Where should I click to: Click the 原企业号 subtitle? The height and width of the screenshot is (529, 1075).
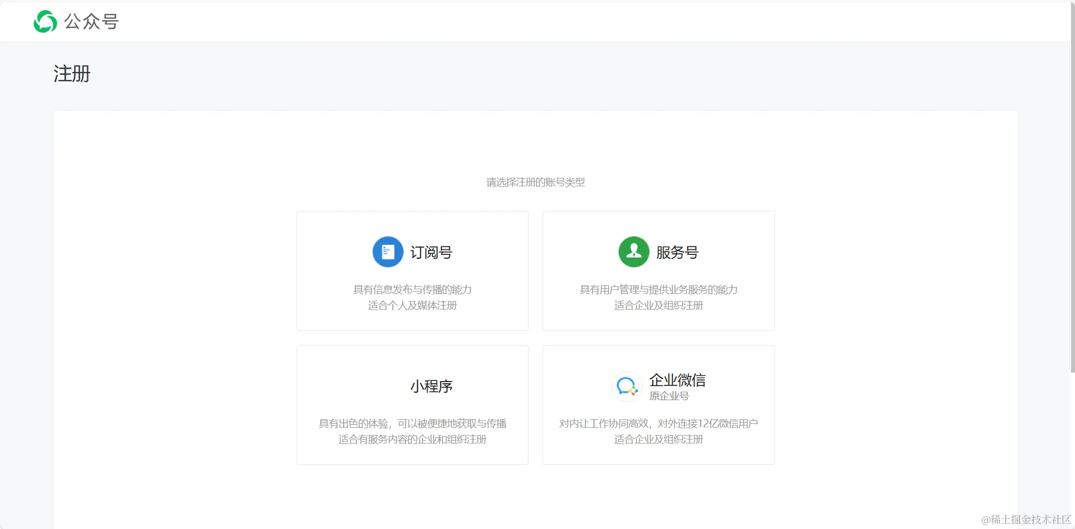669,396
